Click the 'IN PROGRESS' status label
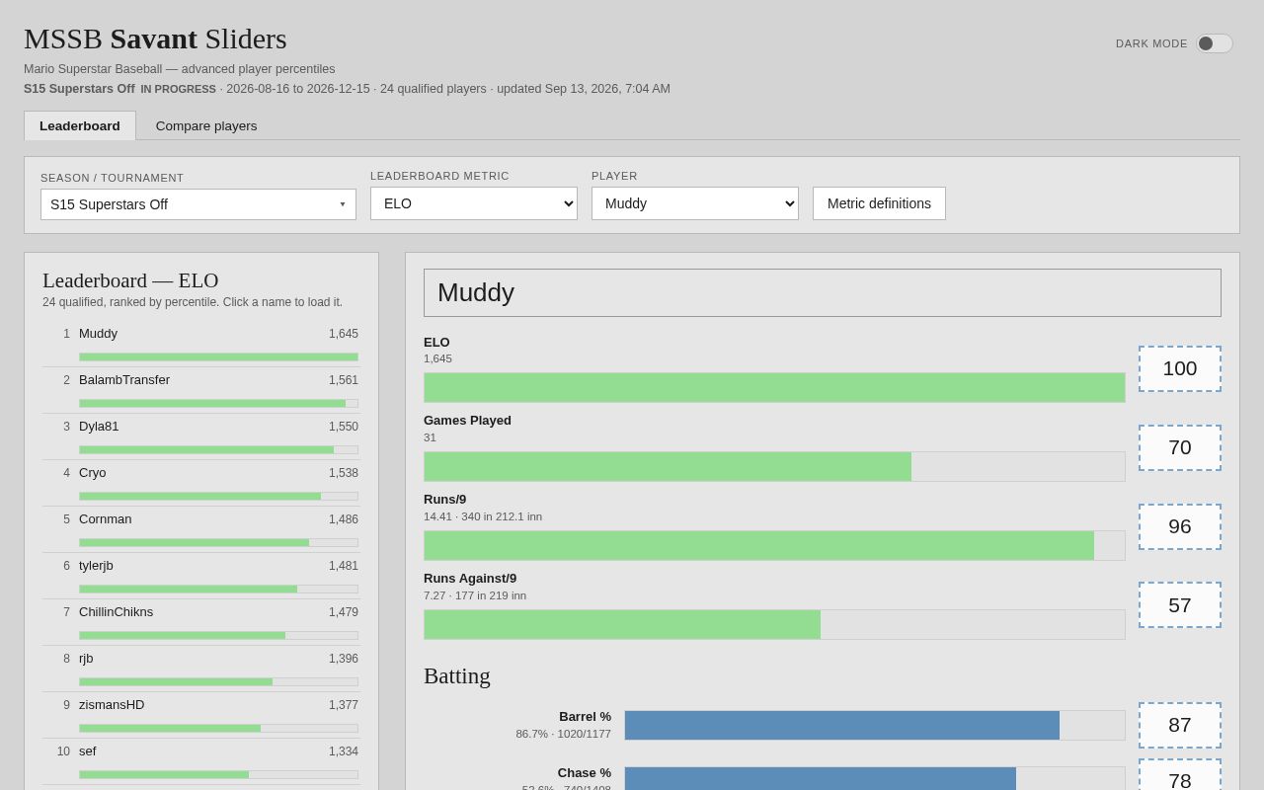 click(x=178, y=89)
